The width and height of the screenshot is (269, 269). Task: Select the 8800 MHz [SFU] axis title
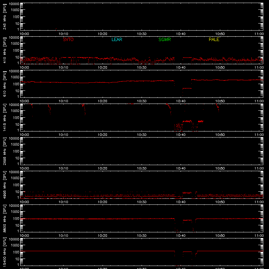(4, 218)
